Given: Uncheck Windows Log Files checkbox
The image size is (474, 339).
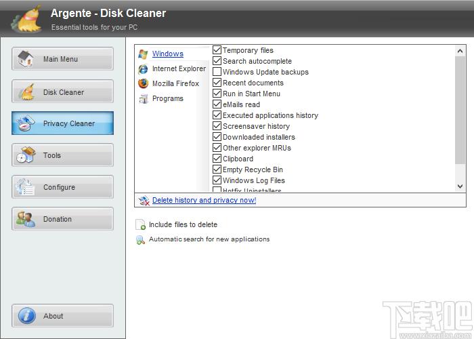Looking at the screenshot, I should [x=217, y=180].
